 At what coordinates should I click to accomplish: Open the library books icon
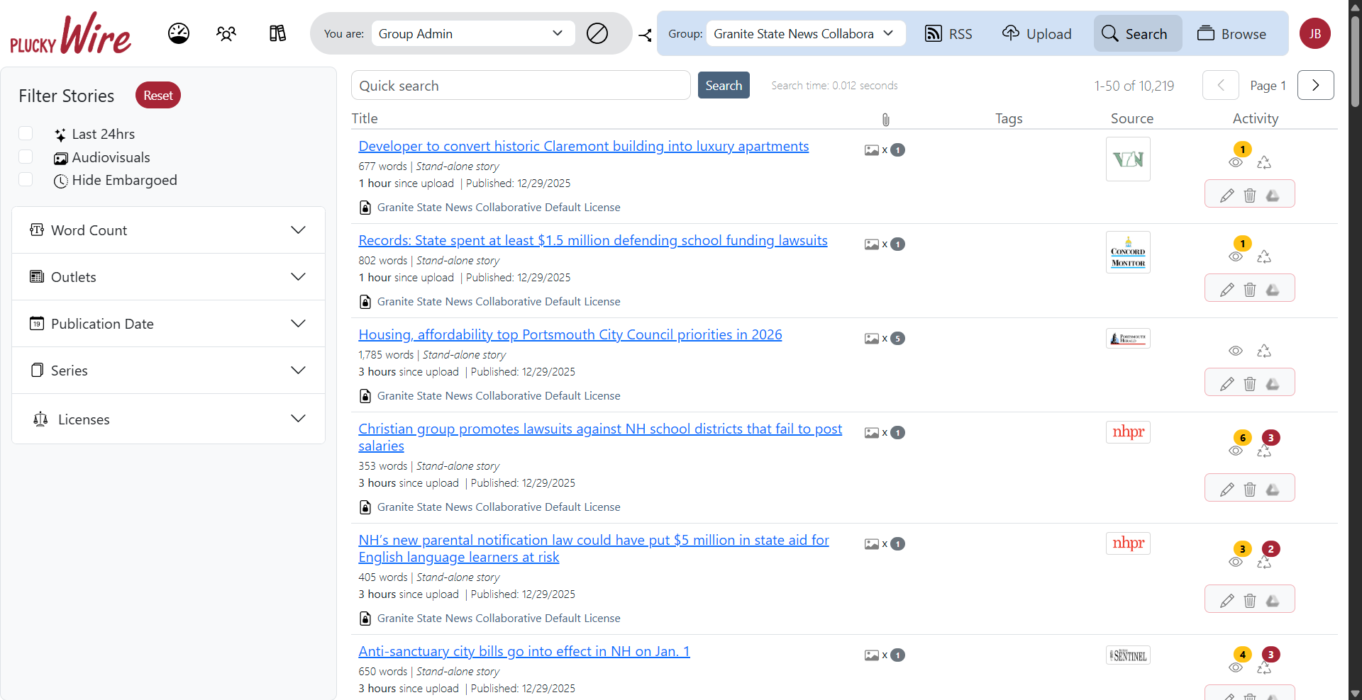click(x=277, y=33)
